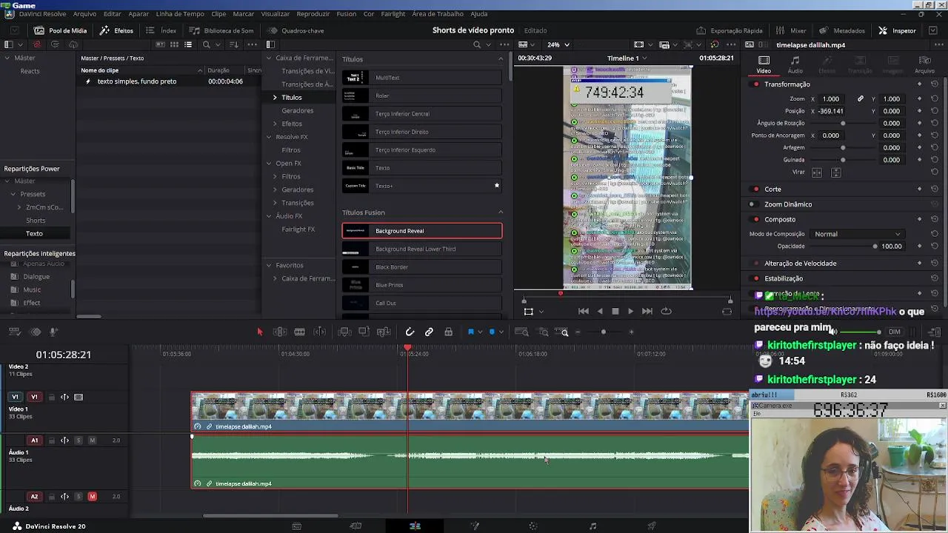
Task: Open the Arquivo menu
Action: coord(84,14)
